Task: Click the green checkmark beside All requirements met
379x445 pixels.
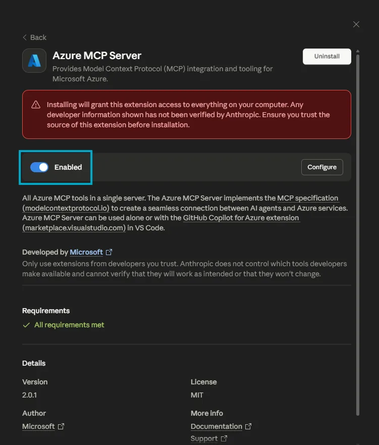Action: pos(26,325)
